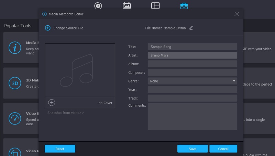Click the Title input field

192,47
